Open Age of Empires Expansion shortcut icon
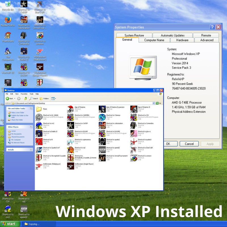 [102, 109]
